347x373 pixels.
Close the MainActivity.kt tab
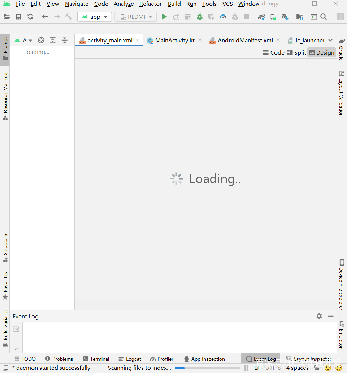(200, 40)
